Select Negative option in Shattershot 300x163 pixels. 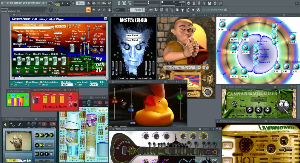click(256, 50)
